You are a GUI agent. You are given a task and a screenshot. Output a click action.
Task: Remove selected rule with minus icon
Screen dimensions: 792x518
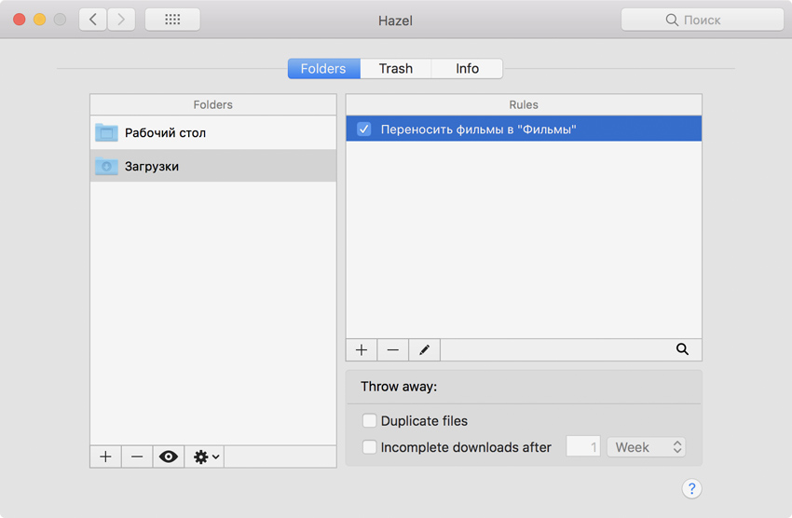tap(393, 350)
